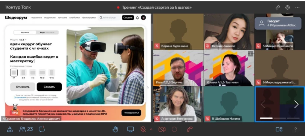Image resolution: width=305 pixels, height=136 pixels.
Task: Start recording with the circle icon
Action: click(174, 129)
